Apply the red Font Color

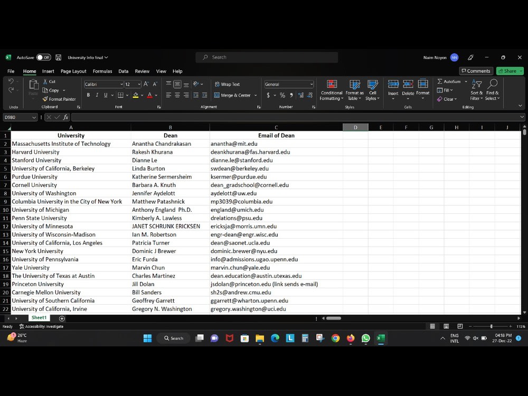tap(150, 95)
